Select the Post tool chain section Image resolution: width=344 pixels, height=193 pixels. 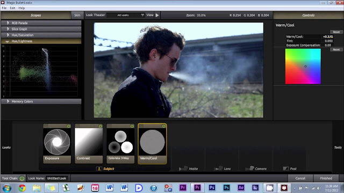(x=290, y=169)
